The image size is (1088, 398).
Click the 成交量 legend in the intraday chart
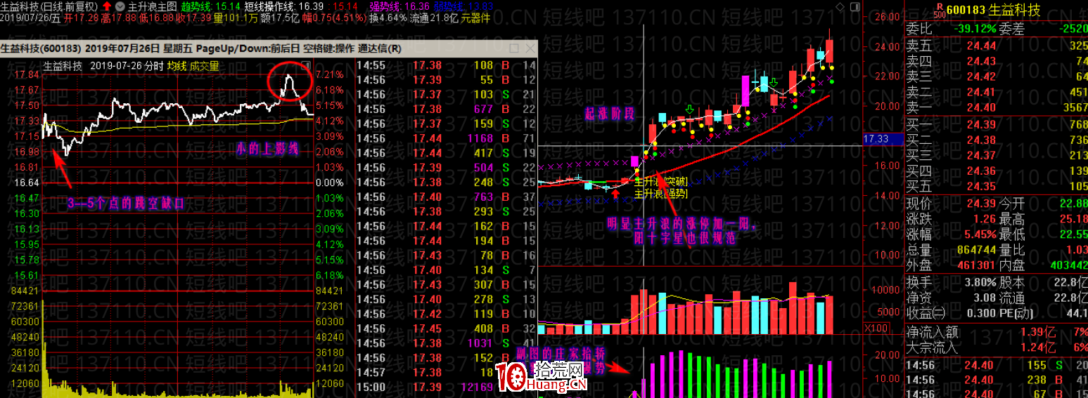[205, 66]
